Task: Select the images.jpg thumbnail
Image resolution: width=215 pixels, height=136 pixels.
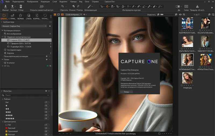Action: [x=187, y=78]
